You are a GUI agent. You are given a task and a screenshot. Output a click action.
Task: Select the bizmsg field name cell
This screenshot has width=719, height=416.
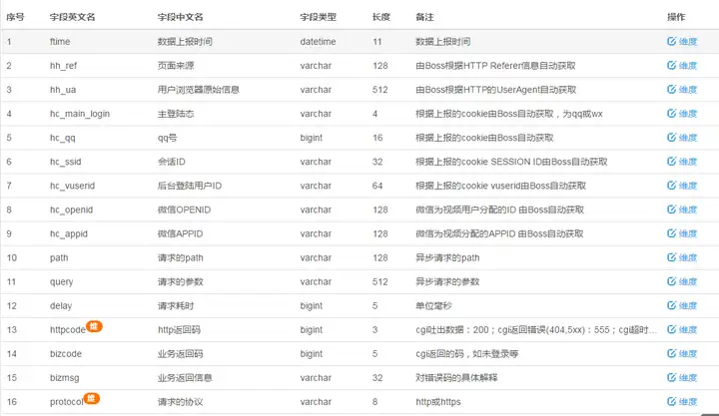click(x=65, y=378)
